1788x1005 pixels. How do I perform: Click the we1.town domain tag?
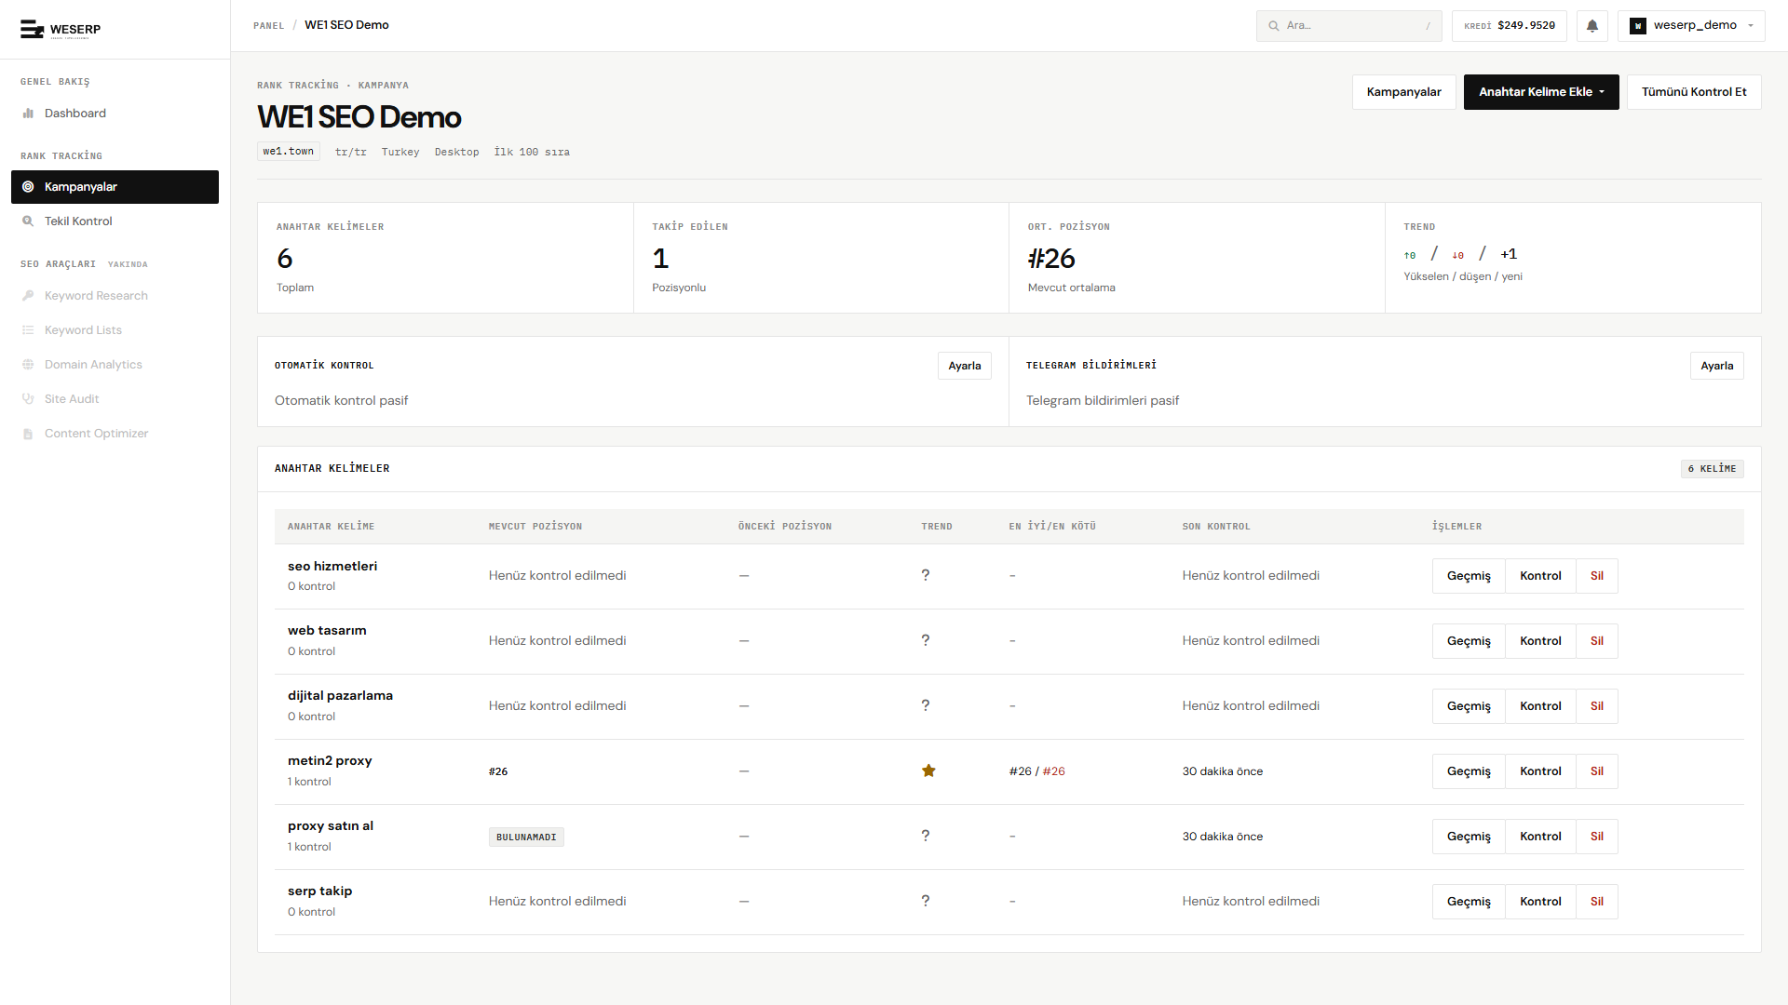[289, 152]
